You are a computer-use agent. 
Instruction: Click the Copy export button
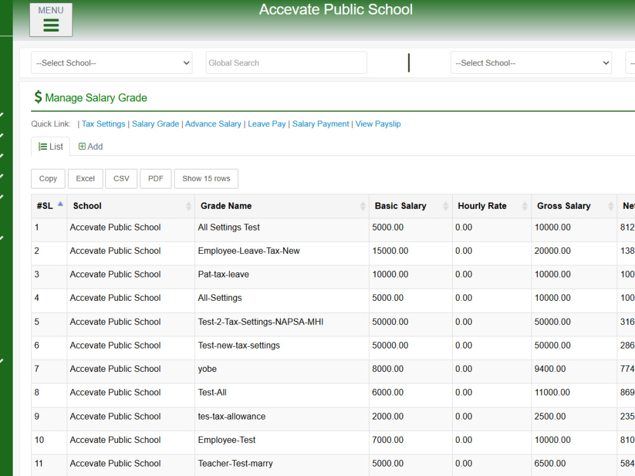(x=48, y=178)
